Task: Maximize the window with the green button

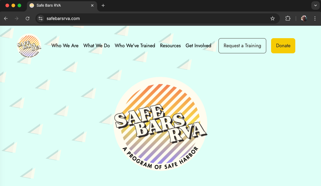Action: click(x=19, y=5)
